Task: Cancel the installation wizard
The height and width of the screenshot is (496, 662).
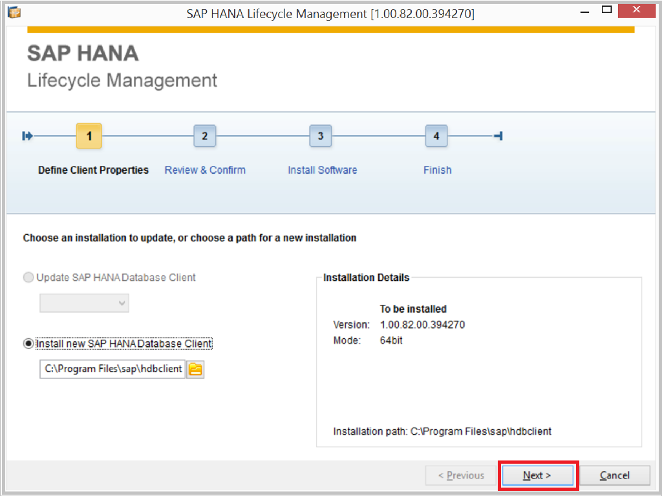Action: point(615,475)
